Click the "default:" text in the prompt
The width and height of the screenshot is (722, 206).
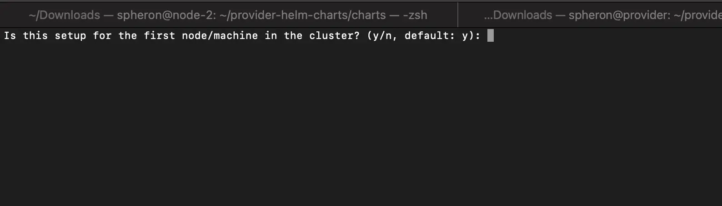(430, 35)
